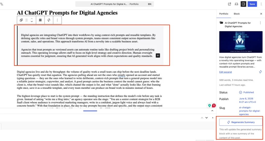The width and height of the screenshot is (265, 141).
Task: Switch to the Block sidebar tab
Action: 237,14
